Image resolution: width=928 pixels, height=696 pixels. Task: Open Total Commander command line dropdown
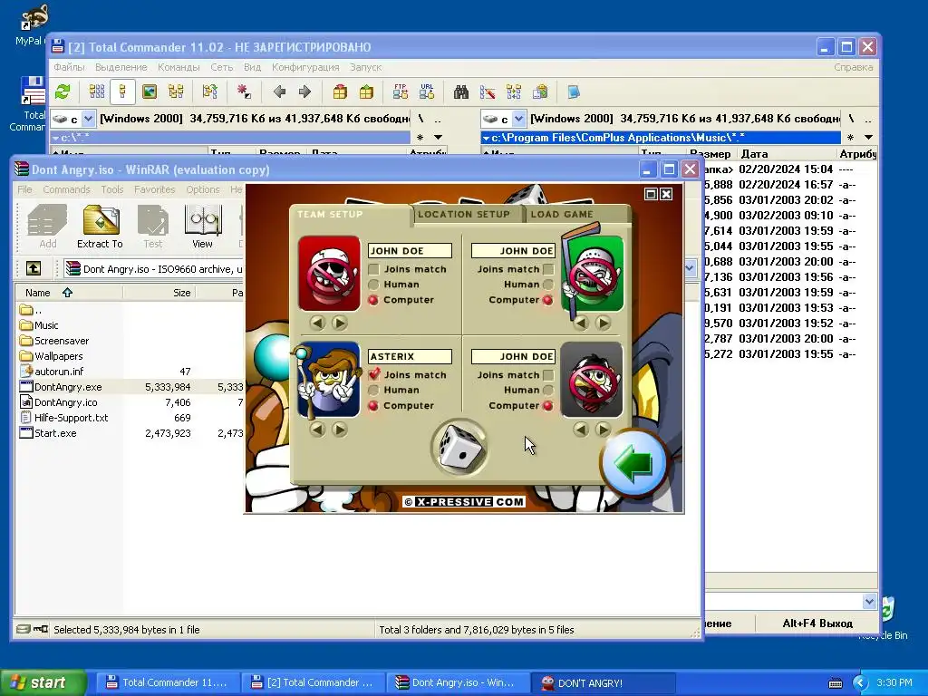tap(869, 602)
